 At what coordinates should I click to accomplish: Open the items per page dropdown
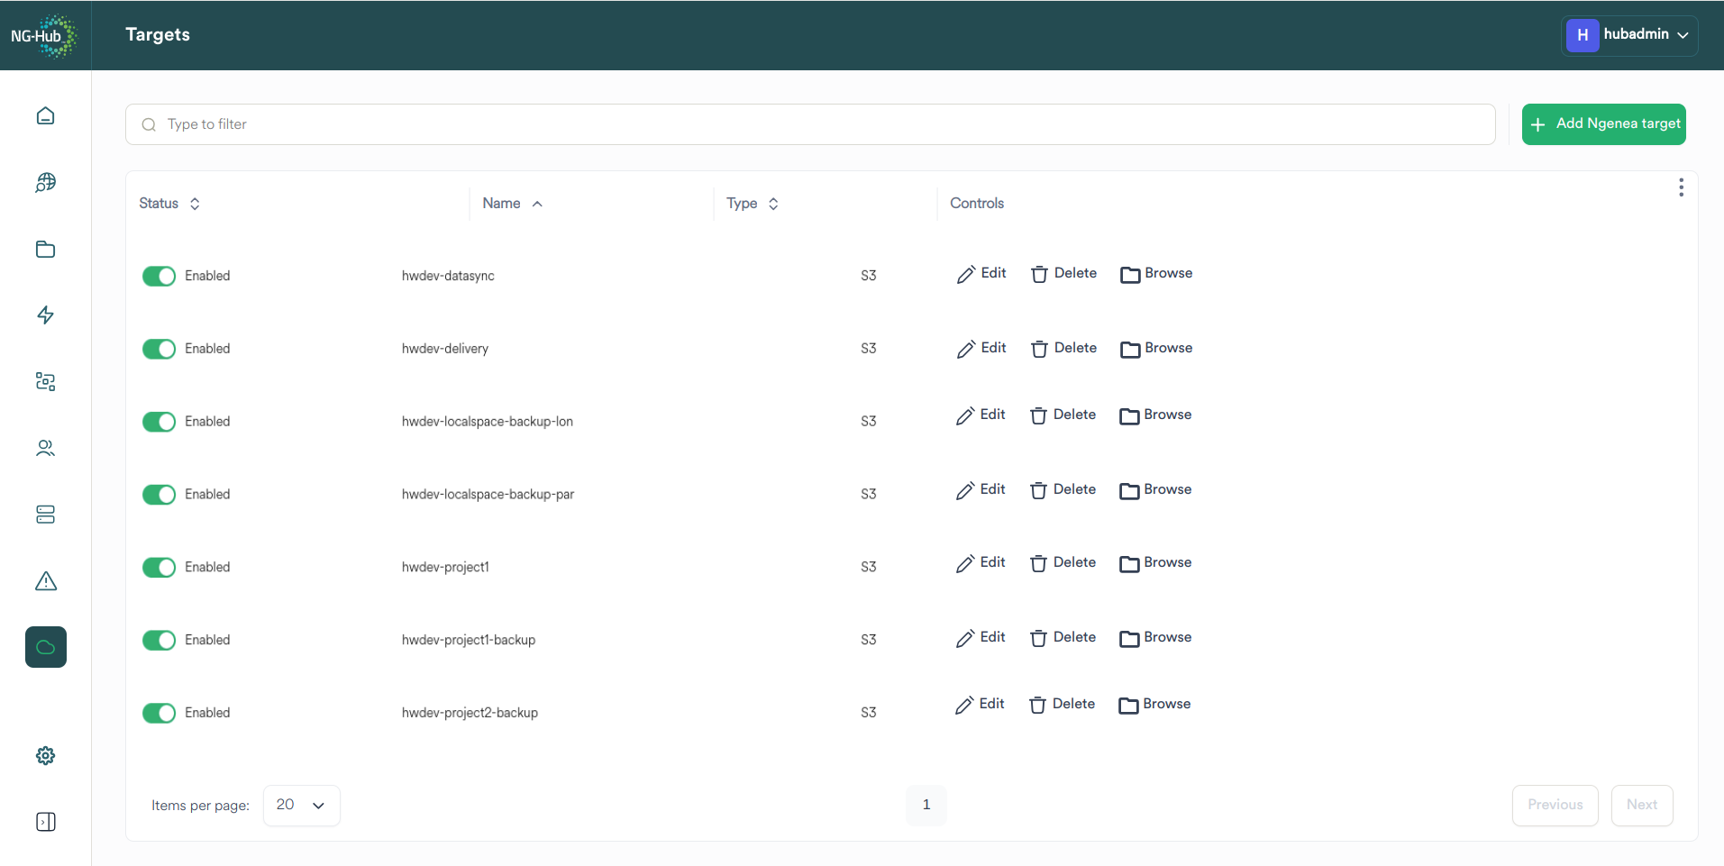point(301,805)
